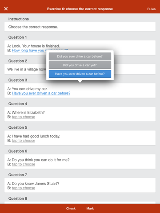Open Question 7 'tap to choose' dropdown
160x213 pixels.
(x=24, y=188)
